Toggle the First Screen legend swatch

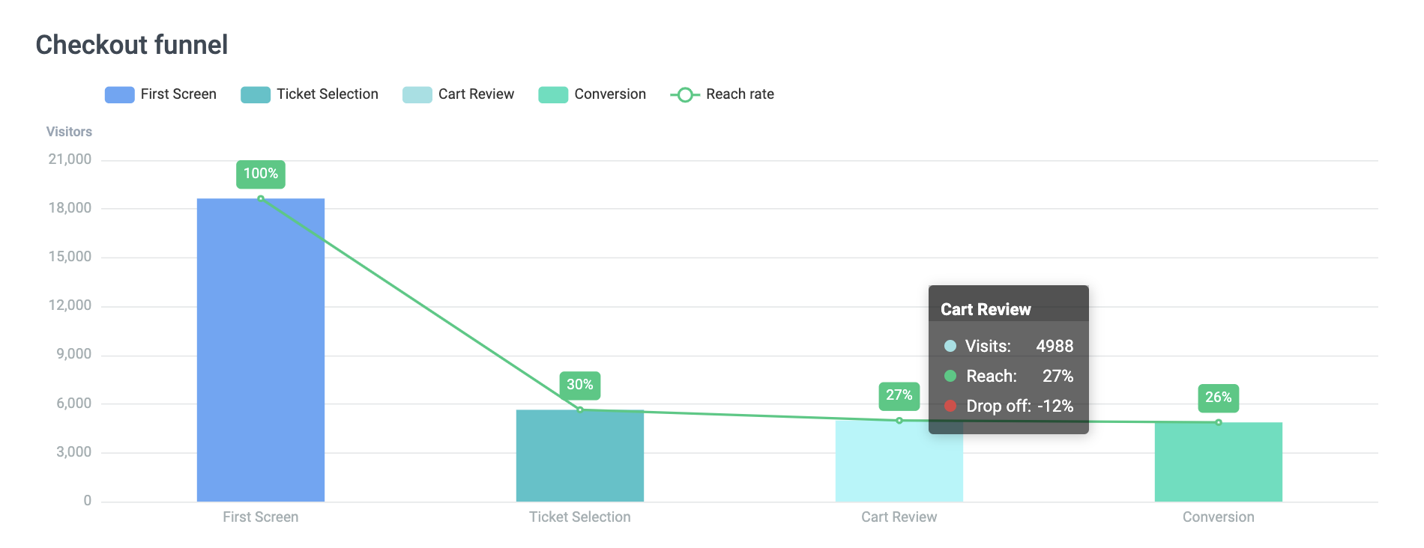[x=119, y=94]
